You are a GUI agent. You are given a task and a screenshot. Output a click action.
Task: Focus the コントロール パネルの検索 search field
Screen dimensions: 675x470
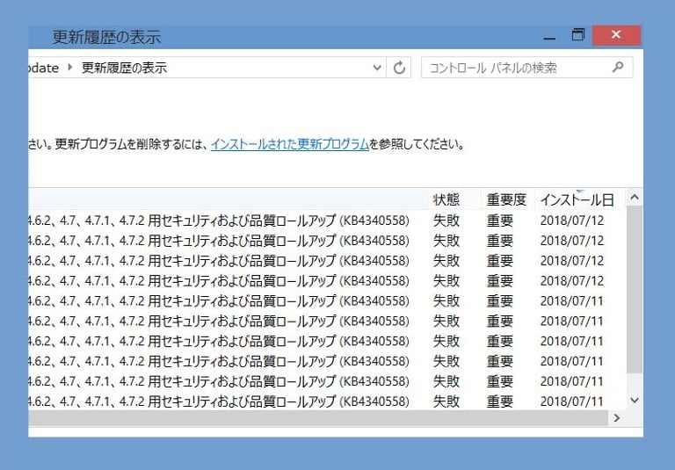point(514,68)
